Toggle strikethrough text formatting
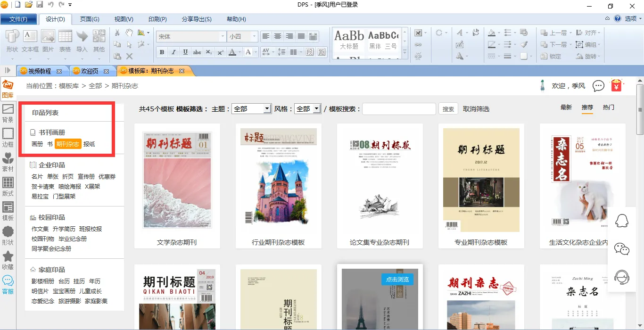This screenshot has height=330, width=644. 197,52
